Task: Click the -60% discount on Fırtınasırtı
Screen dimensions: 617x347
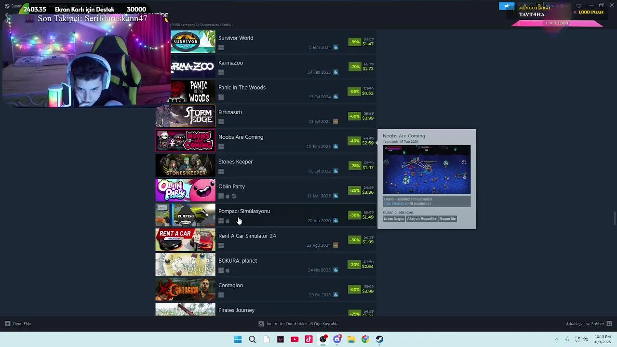Action: pos(355,116)
